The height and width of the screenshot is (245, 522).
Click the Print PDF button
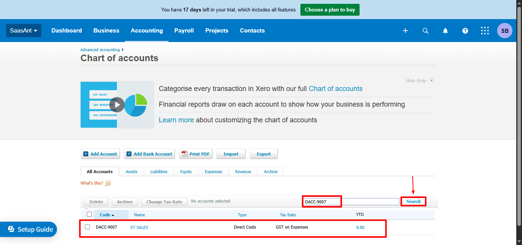click(196, 154)
